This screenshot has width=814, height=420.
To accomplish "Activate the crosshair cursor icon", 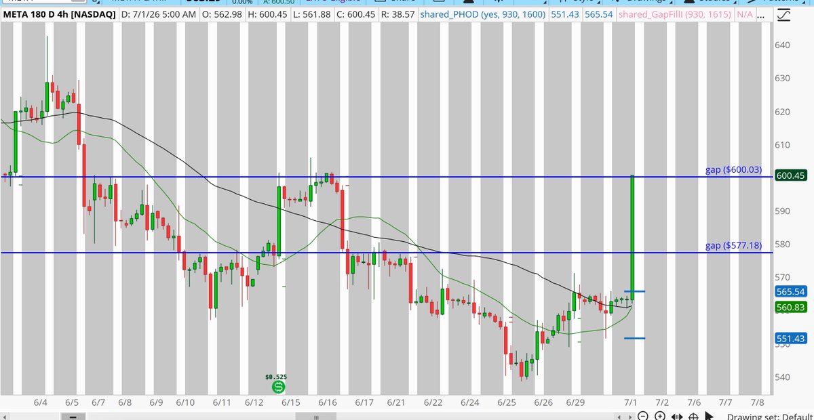I will pyautogui.click(x=694, y=417).
